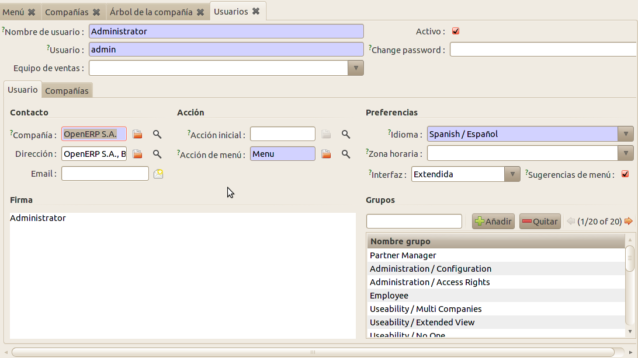638x358 pixels.
Task: Search icon next to Acción inicial
Action: click(x=346, y=134)
